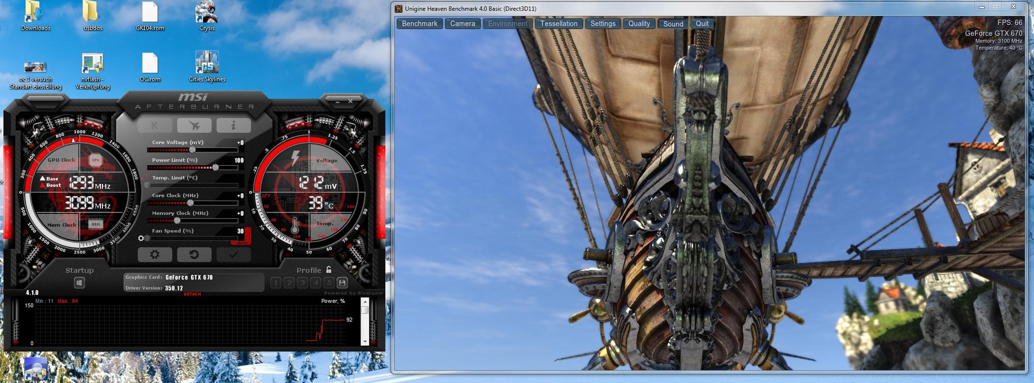Click the monitoring graph vertical scrollbar
Screen dimensions: 1034x383
[365, 322]
